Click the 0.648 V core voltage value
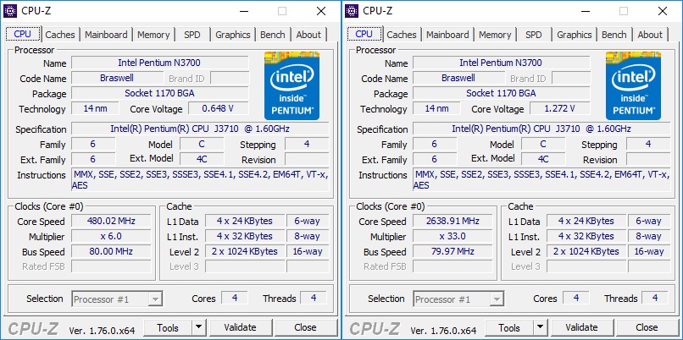Viewport: 683px width, 340px height. point(219,109)
